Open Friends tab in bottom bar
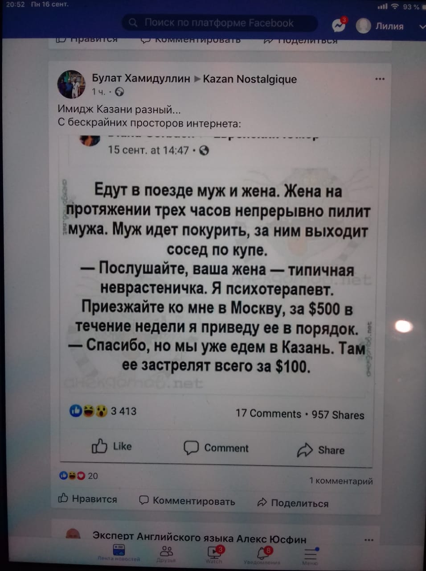 (167, 554)
